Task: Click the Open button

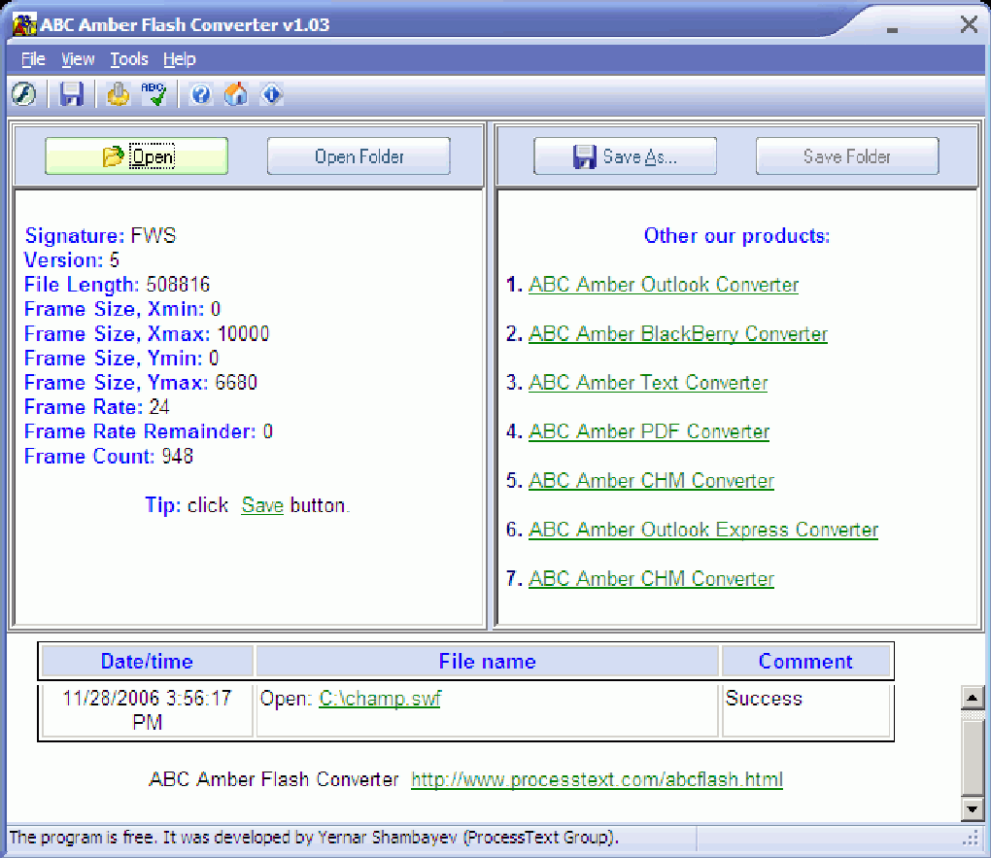Action: (x=137, y=156)
